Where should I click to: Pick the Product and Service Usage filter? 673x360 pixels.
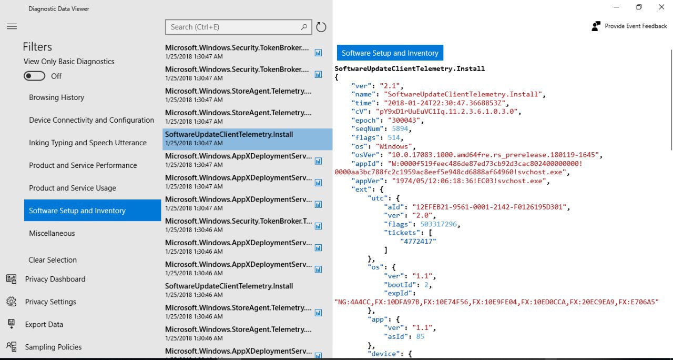(x=73, y=188)
